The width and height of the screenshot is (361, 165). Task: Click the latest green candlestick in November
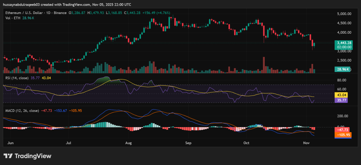coord(314,44)
